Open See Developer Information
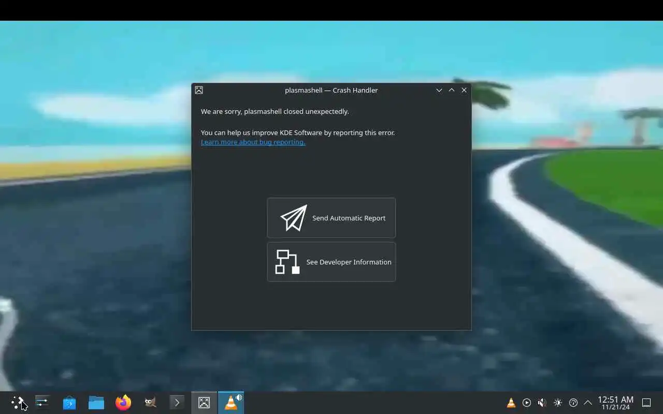 pos(331,262)
